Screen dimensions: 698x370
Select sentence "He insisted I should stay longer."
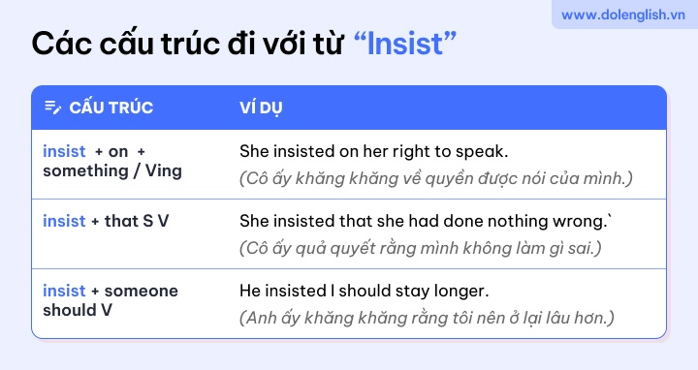pyautogui.click(x=365, y=291)
